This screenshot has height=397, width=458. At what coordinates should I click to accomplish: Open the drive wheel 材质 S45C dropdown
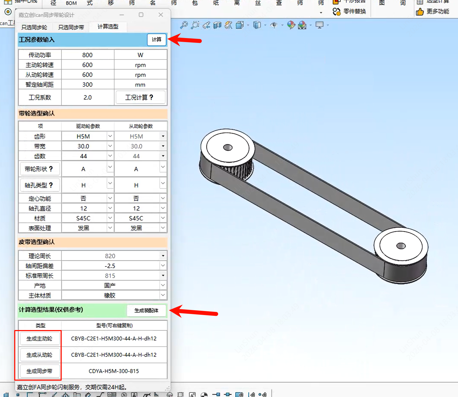pyautogui.click(x=110, y=218)
